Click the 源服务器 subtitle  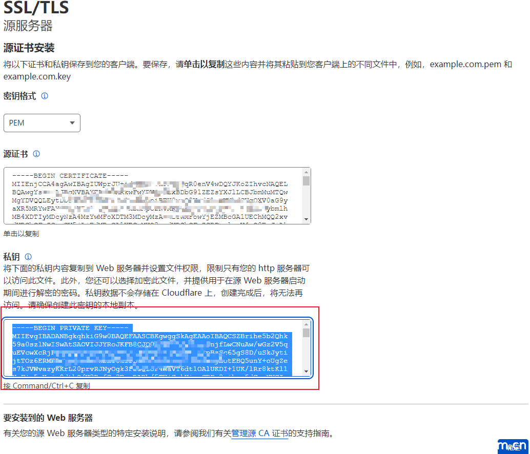coord(28,26)
